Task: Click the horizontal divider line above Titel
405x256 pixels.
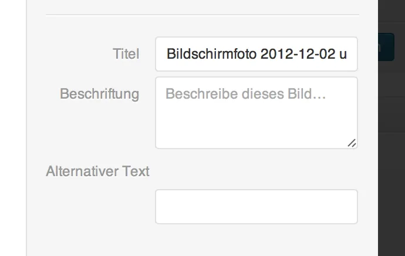Action: (x=203, y=15)
